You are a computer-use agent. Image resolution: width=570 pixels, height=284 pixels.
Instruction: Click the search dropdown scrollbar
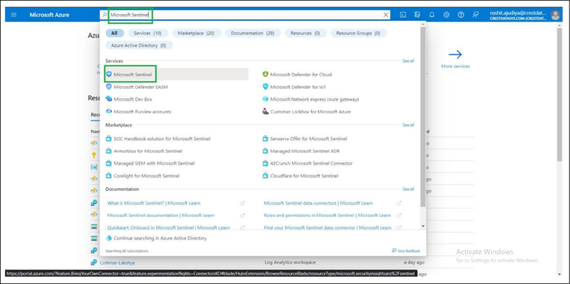point(423,116)
